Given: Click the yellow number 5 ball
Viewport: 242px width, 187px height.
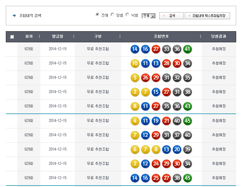Looking at the screenshot, I should [135, 78].
